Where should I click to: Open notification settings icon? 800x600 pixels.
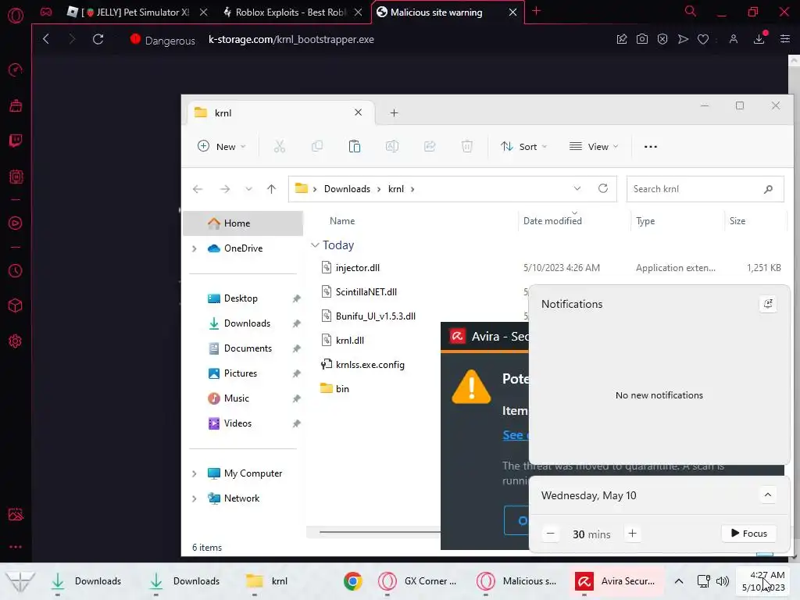click(768, 304)
